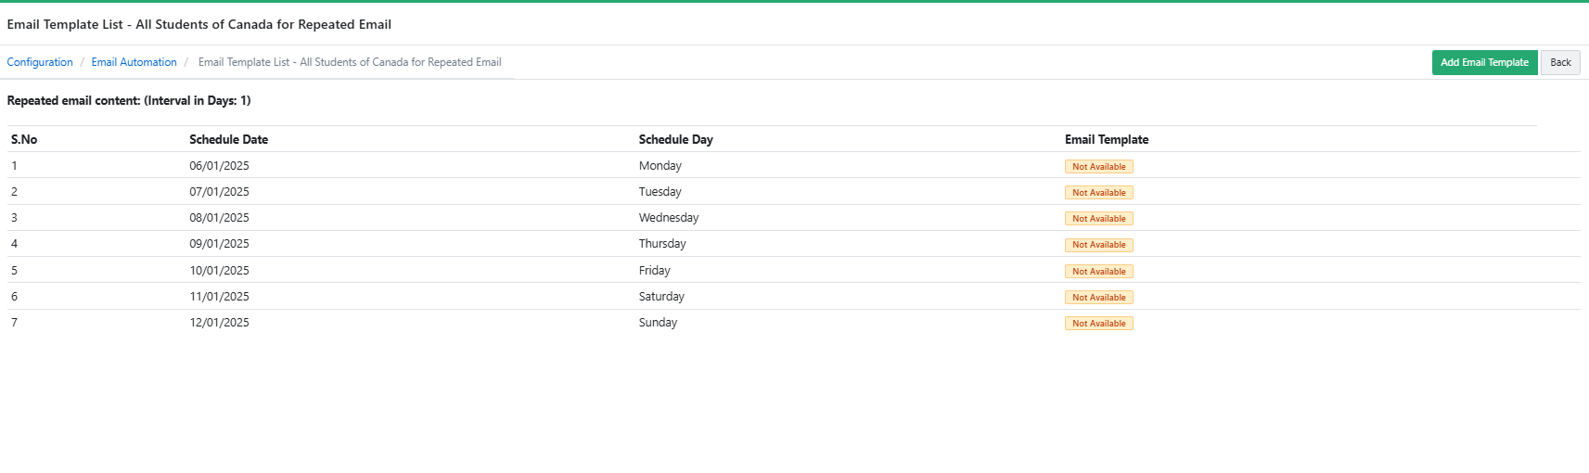Open the Configuration breadcrumb link
This screenshot has width=1589, height=473.
coord(40,62)
